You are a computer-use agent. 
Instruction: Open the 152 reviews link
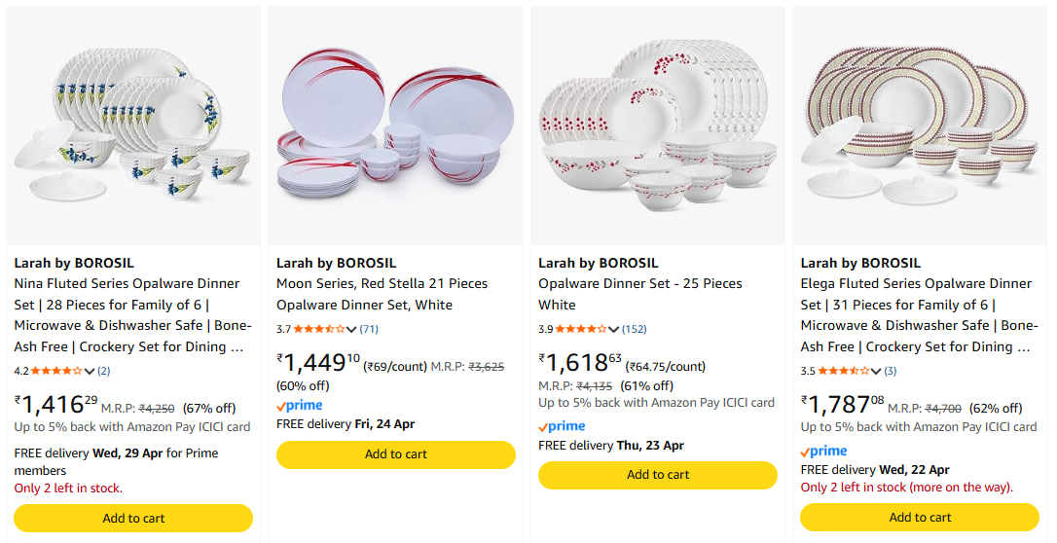(x=635, y=329)
